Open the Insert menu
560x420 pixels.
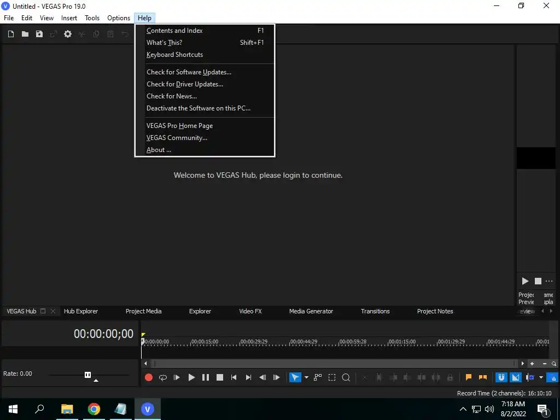tap(69, 18)
